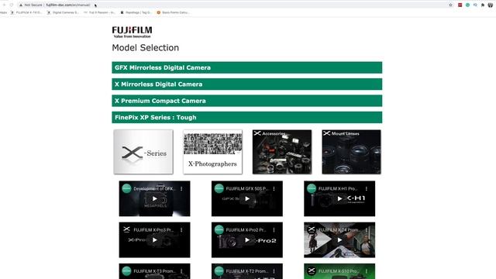Expand X Premium Compact Camera section

pyautogui.click(x=246, y=101)
